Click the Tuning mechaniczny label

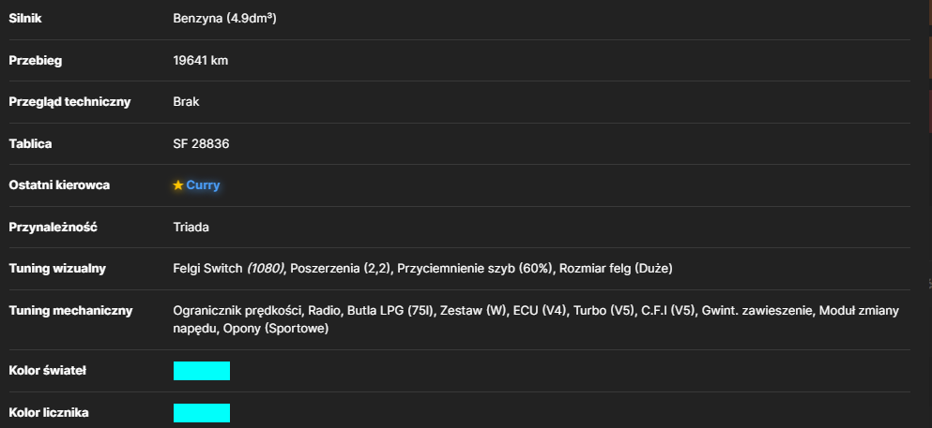pos(70,311)
